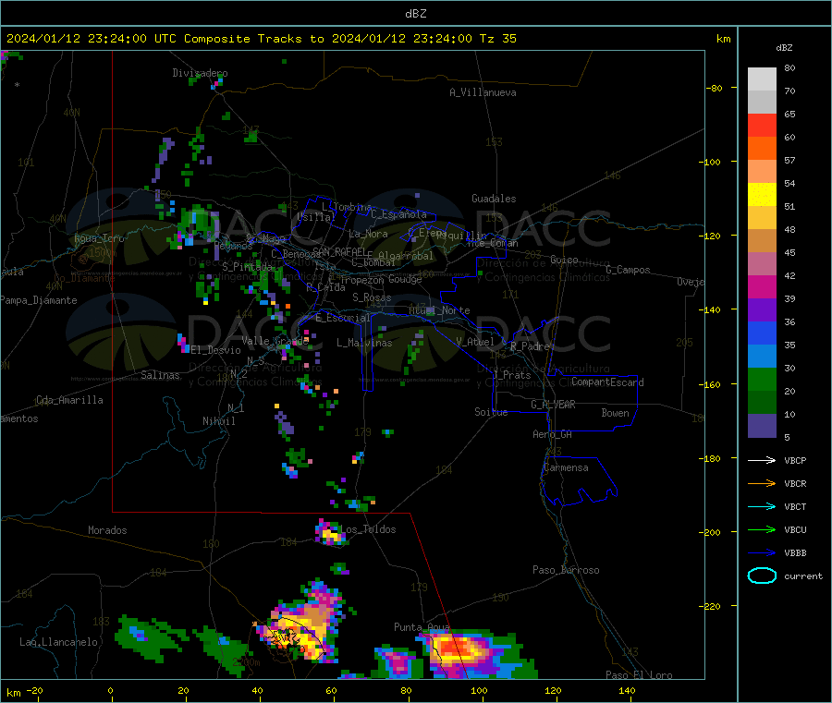This screenshot has width=832, height=703.
Task: Click the L_Malvinas map label
Action: [364, 343]
